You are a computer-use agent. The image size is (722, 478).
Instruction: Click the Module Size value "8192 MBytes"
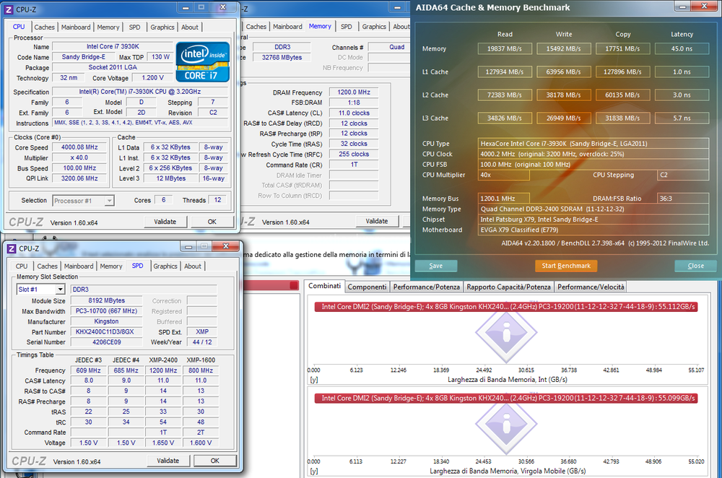click(106, 300)
